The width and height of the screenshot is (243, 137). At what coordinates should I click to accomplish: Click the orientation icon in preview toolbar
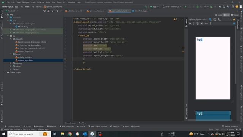(215, 19)
